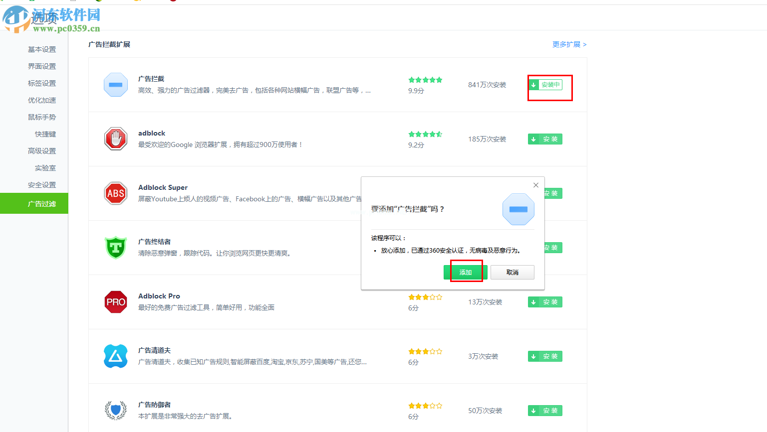Click the 广告终结者 title
The width and height of the screenshot is (767, 432).
coord(155,242)
